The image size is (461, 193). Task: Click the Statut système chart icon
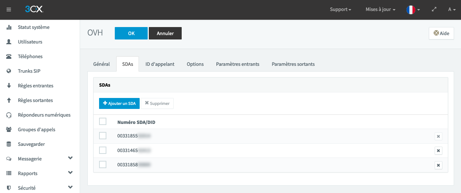tap(9, 27)
